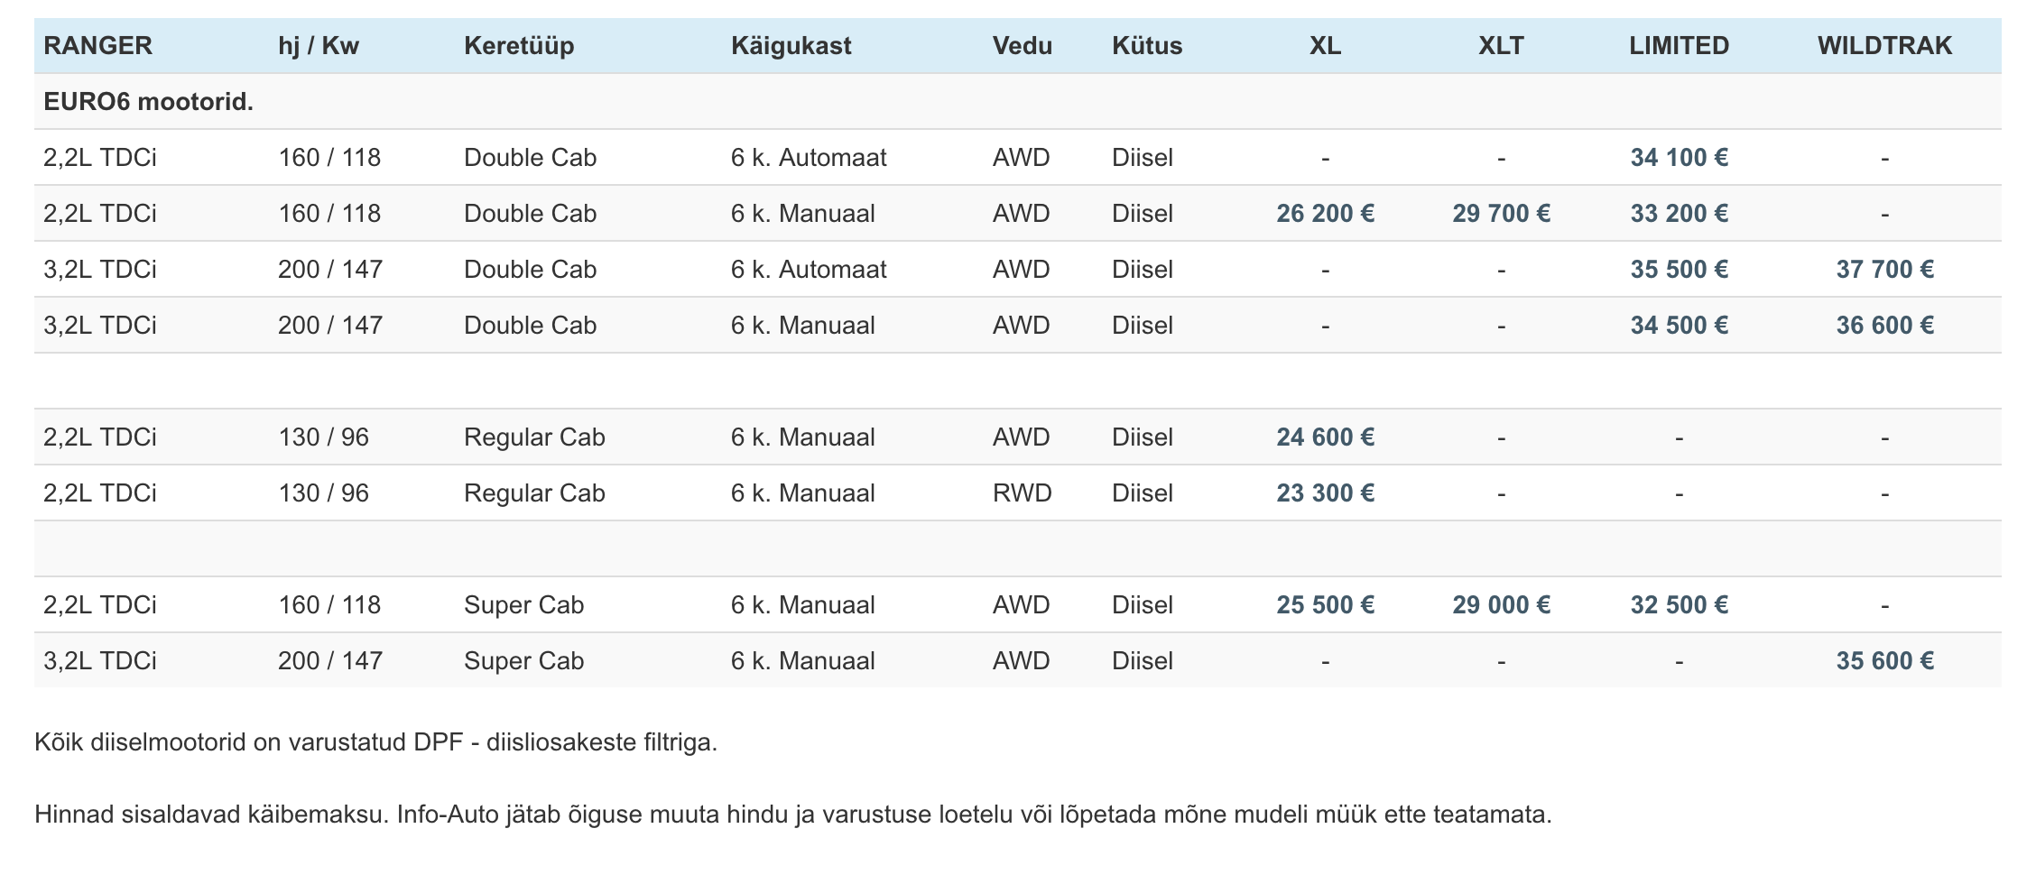Click the 33 200 € Limited price
2036x893 pixels.
point(1679,214)
